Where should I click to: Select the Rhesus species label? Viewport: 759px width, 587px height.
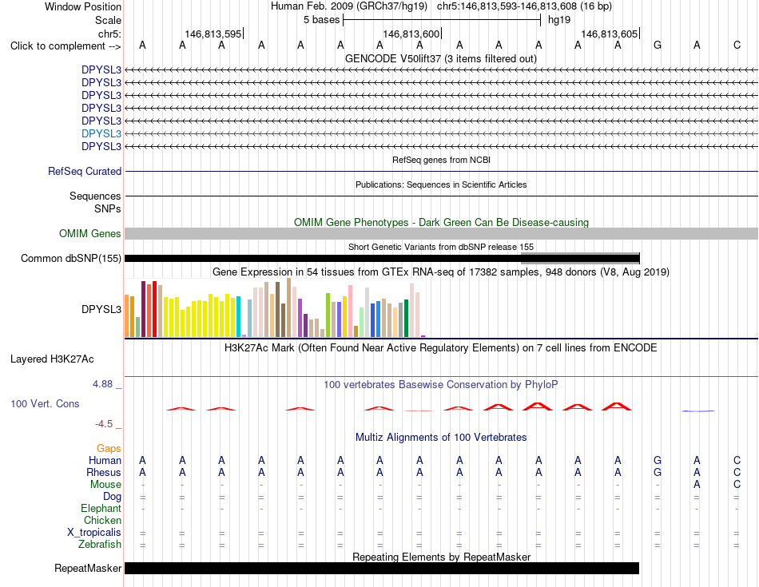pos(104,472)
